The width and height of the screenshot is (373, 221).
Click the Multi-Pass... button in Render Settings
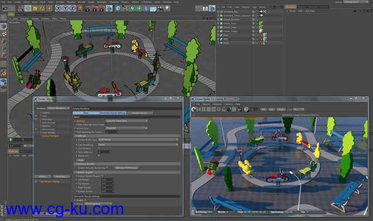[61, 176]
